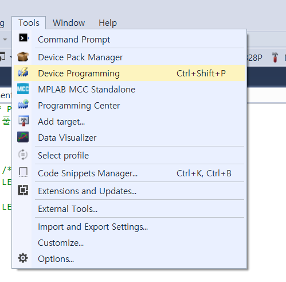The height and width of the screenshot is (282, 286).
Task: Click the Code Snippets Manager page icon
Action: 23,172
